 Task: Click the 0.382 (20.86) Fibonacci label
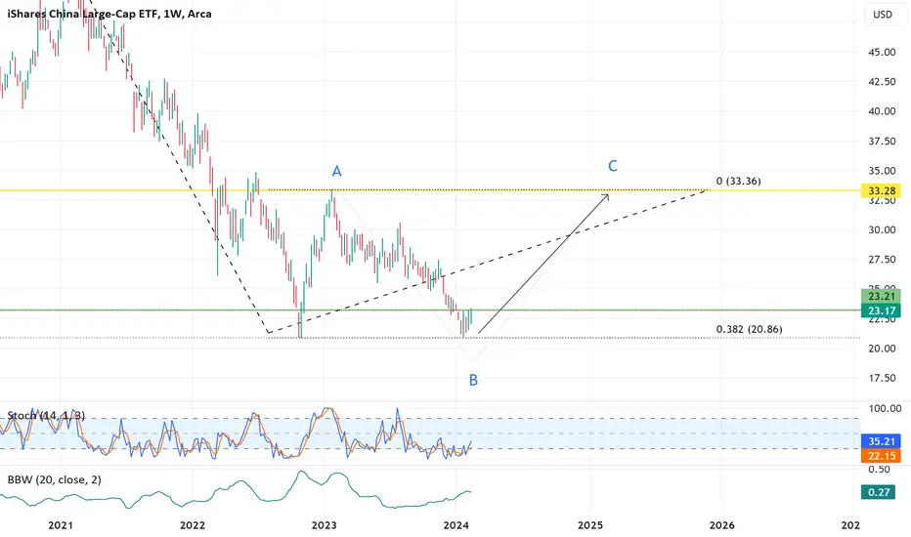[x=749, y=329]
